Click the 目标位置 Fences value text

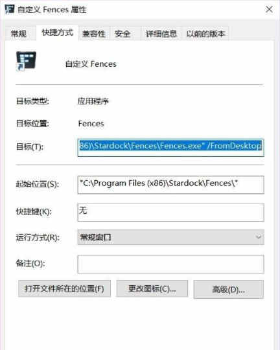[x=91, y=123]
